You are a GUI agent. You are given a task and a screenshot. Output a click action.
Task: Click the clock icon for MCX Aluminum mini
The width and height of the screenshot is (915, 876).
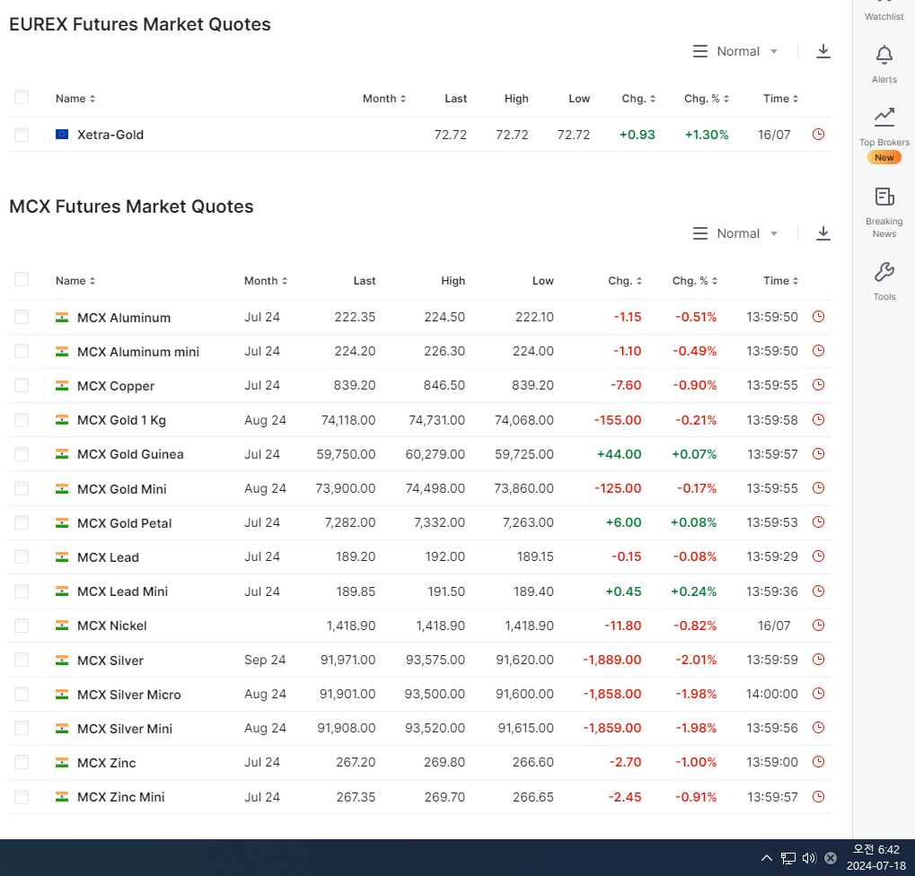tap(818, 351)
